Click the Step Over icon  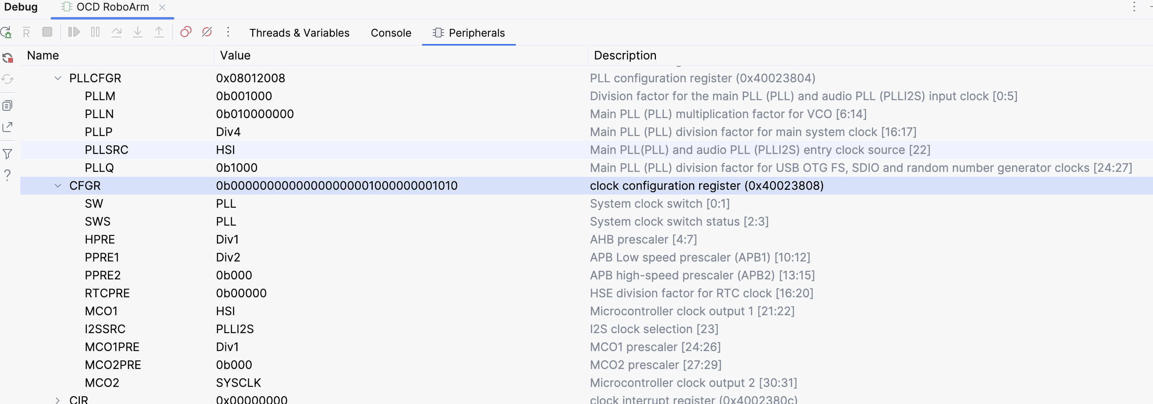click(x=117, y=32)
